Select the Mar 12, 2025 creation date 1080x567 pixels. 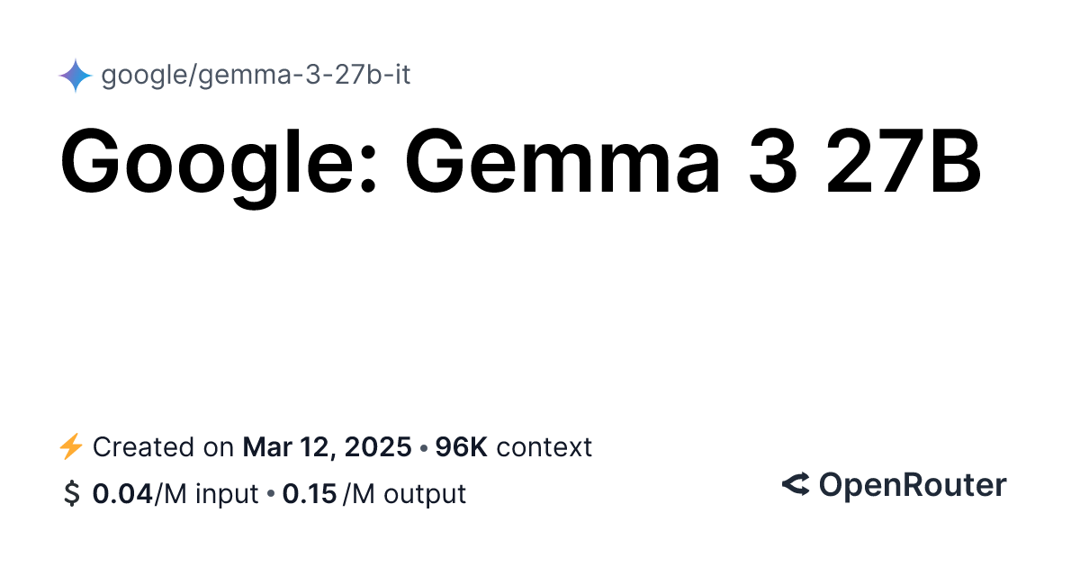pos(327,446)
